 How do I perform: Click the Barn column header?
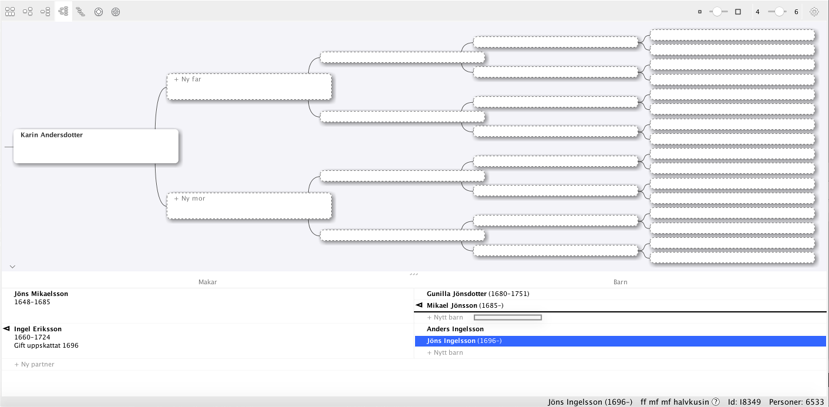pyautogui.click(x=620, y=282)
